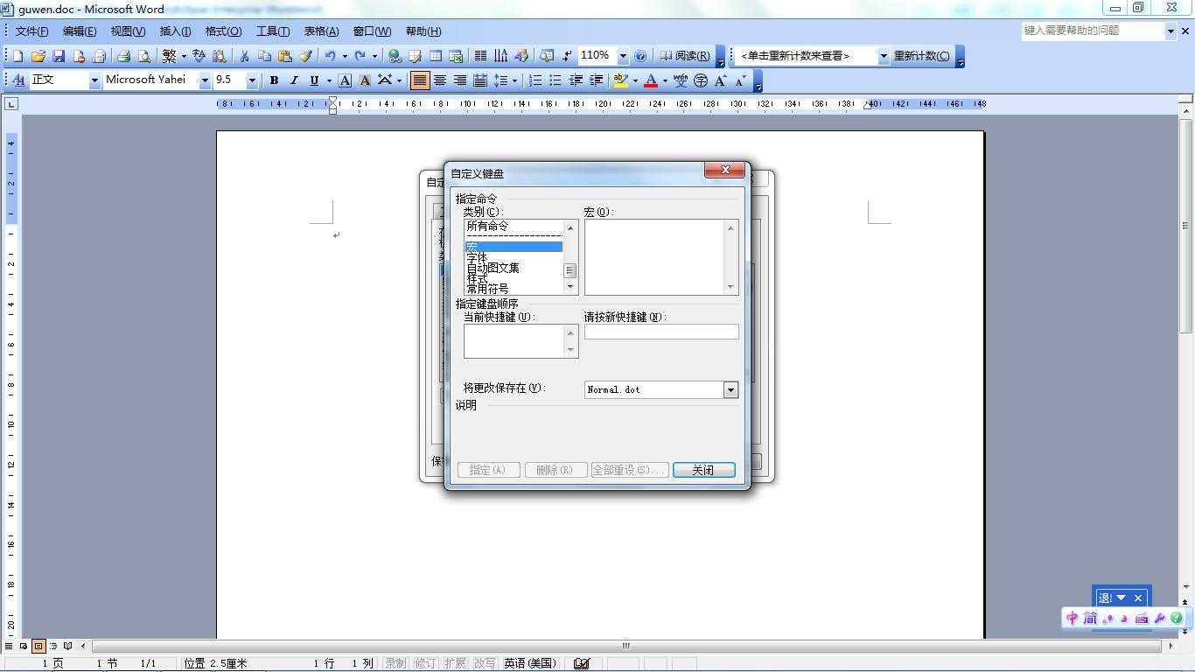Select 自动图文集 in the category list
Image resolution: width=1195 pixels, height=672 pixels.
(x=514, y=268)
